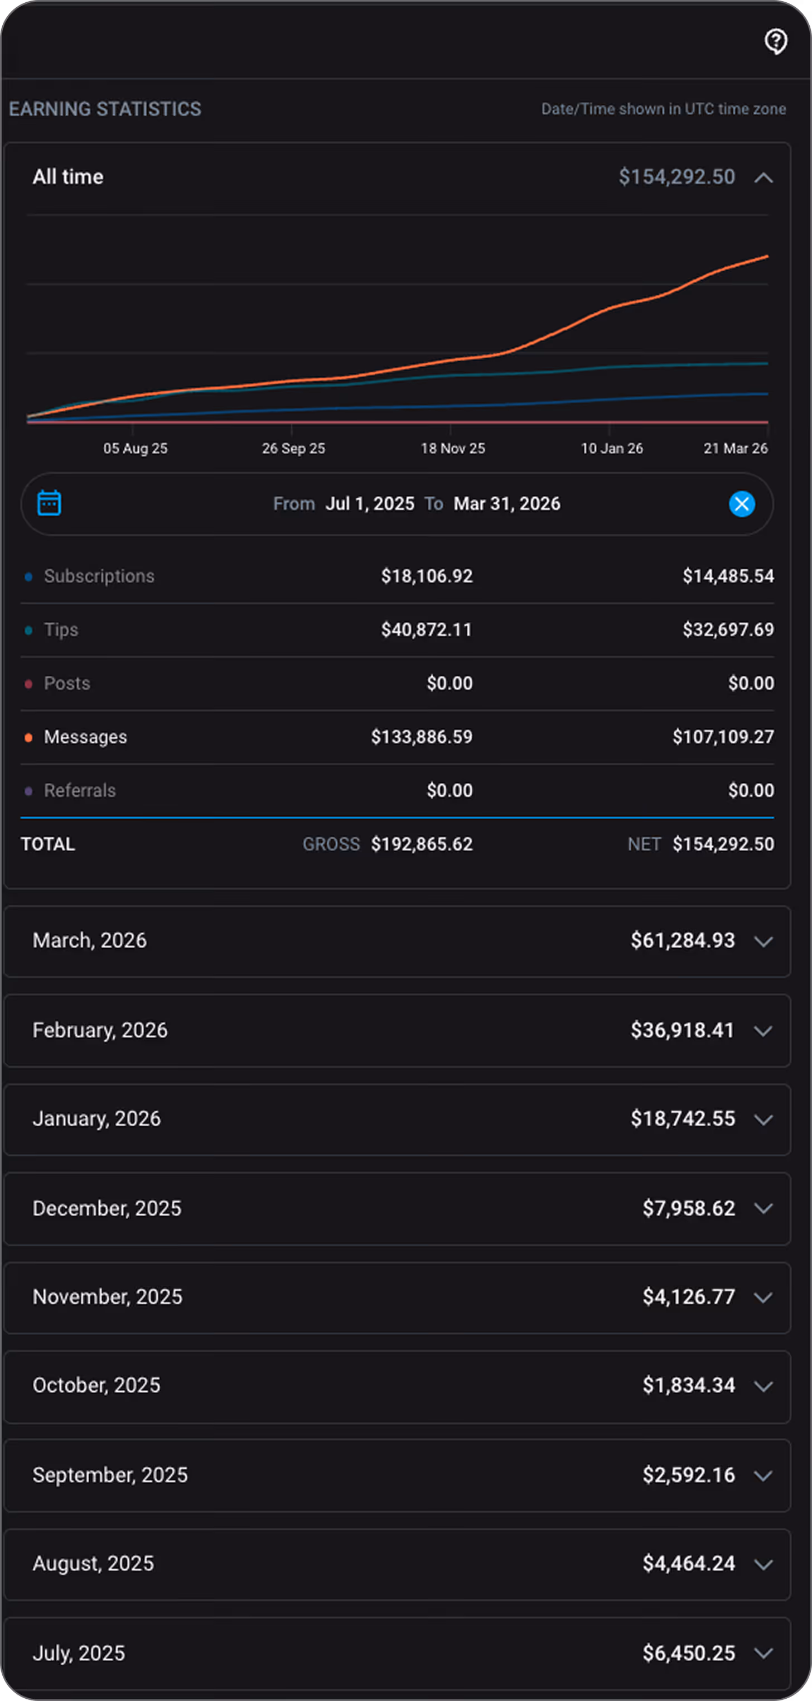This screenshot has width=812, height=1701.
Task: Toggle the Tips chart series
Action: point(61,630)
